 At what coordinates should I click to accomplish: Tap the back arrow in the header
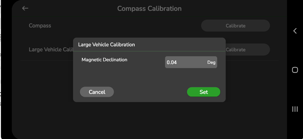[x=25, y=9]
